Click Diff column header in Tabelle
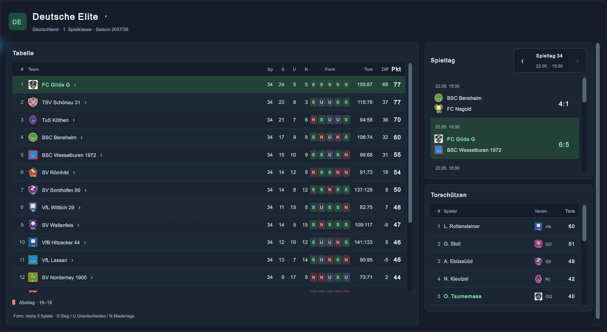607x332 pixels. (385, 69)
